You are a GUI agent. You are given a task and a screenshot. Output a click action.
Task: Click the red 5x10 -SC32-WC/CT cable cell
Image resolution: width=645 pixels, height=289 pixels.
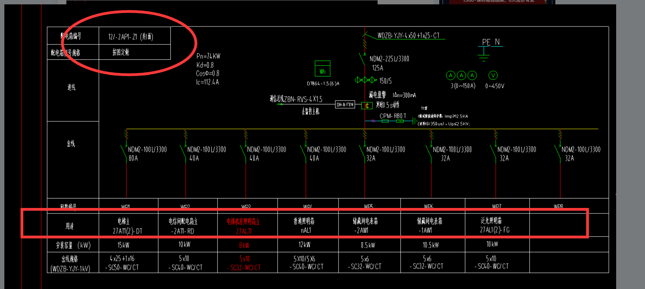[248, 263]
